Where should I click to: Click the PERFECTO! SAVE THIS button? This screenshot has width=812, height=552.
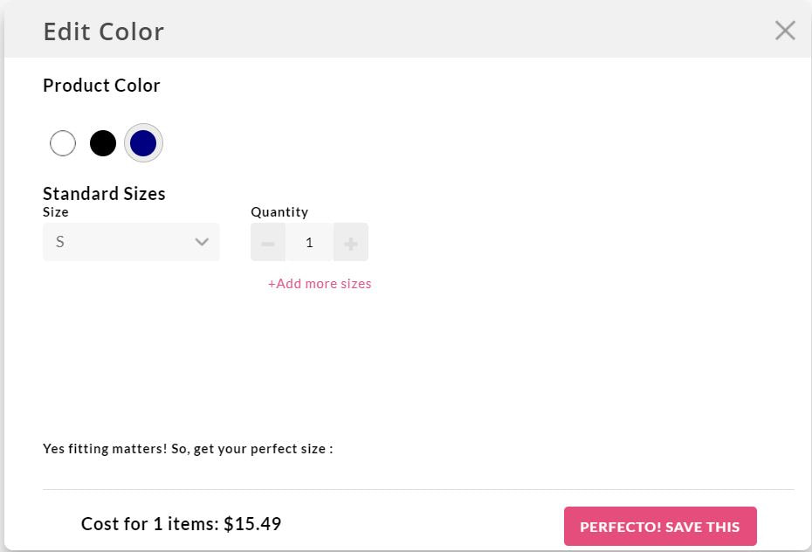660,526
